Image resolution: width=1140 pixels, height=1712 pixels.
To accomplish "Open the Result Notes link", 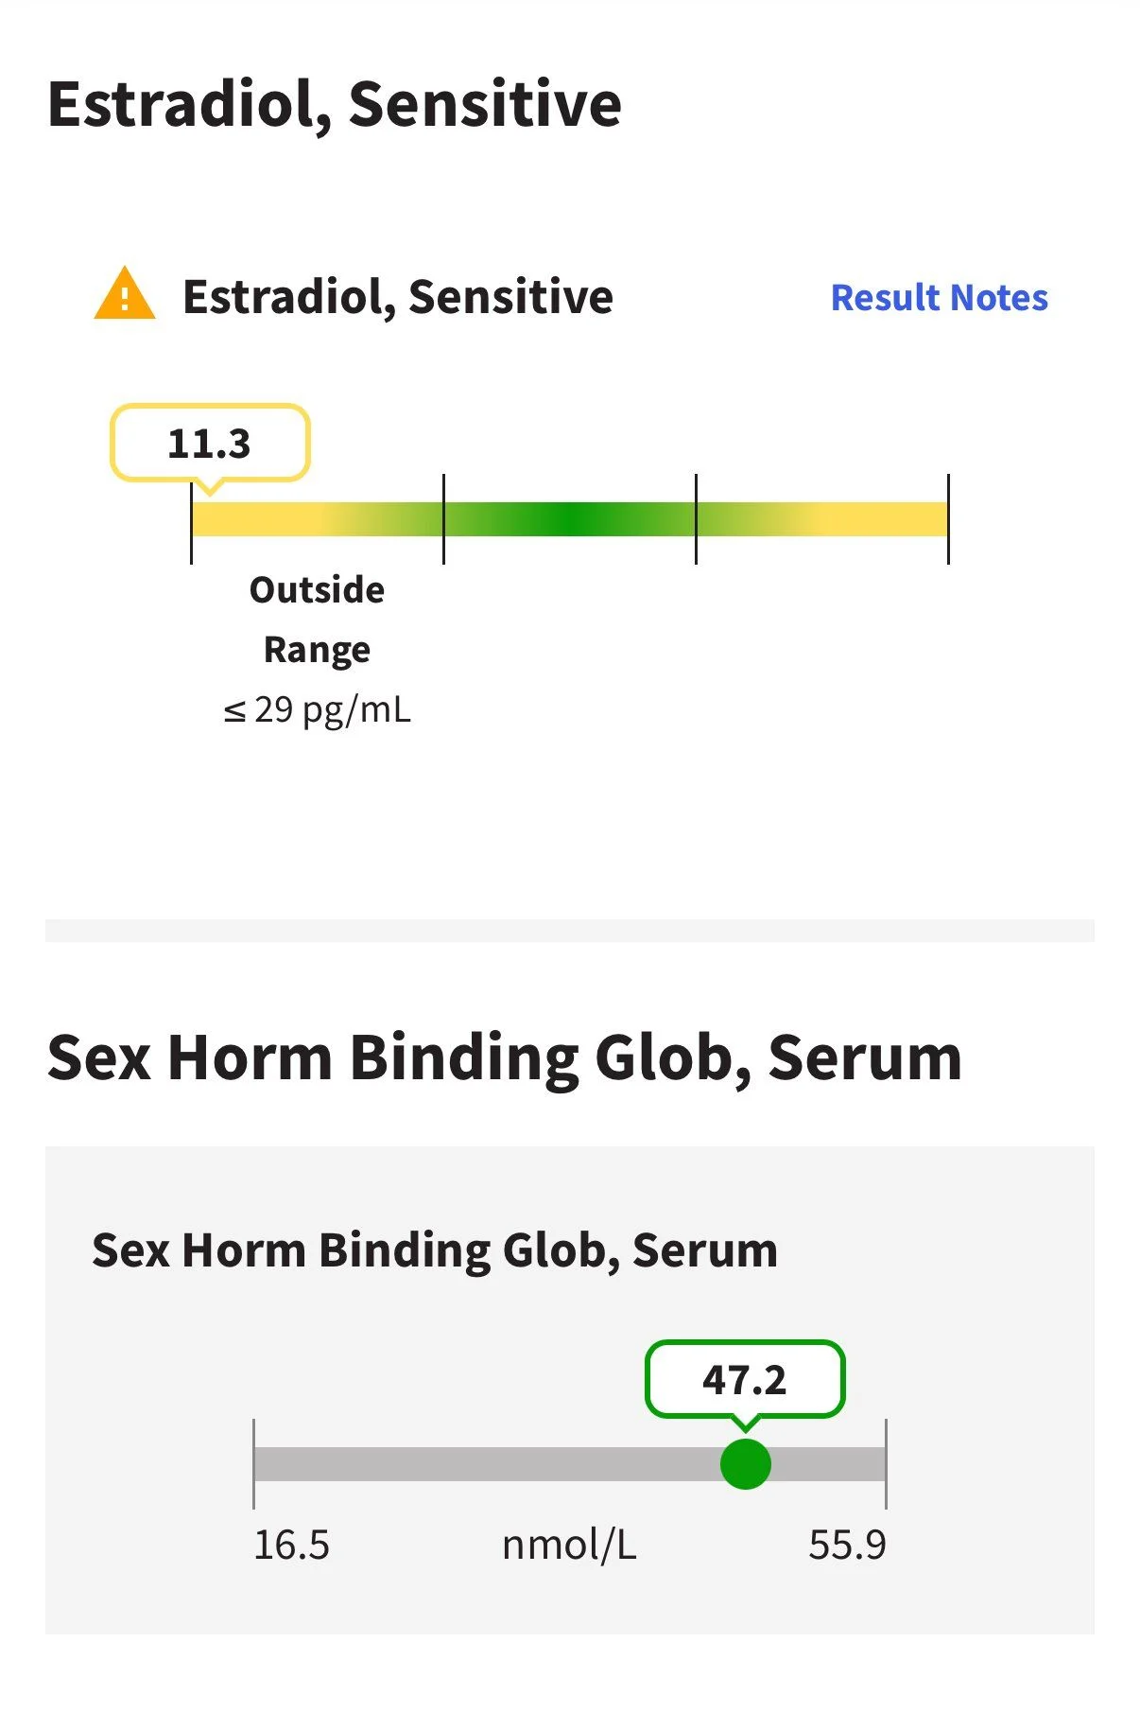I will pos(939,297).
